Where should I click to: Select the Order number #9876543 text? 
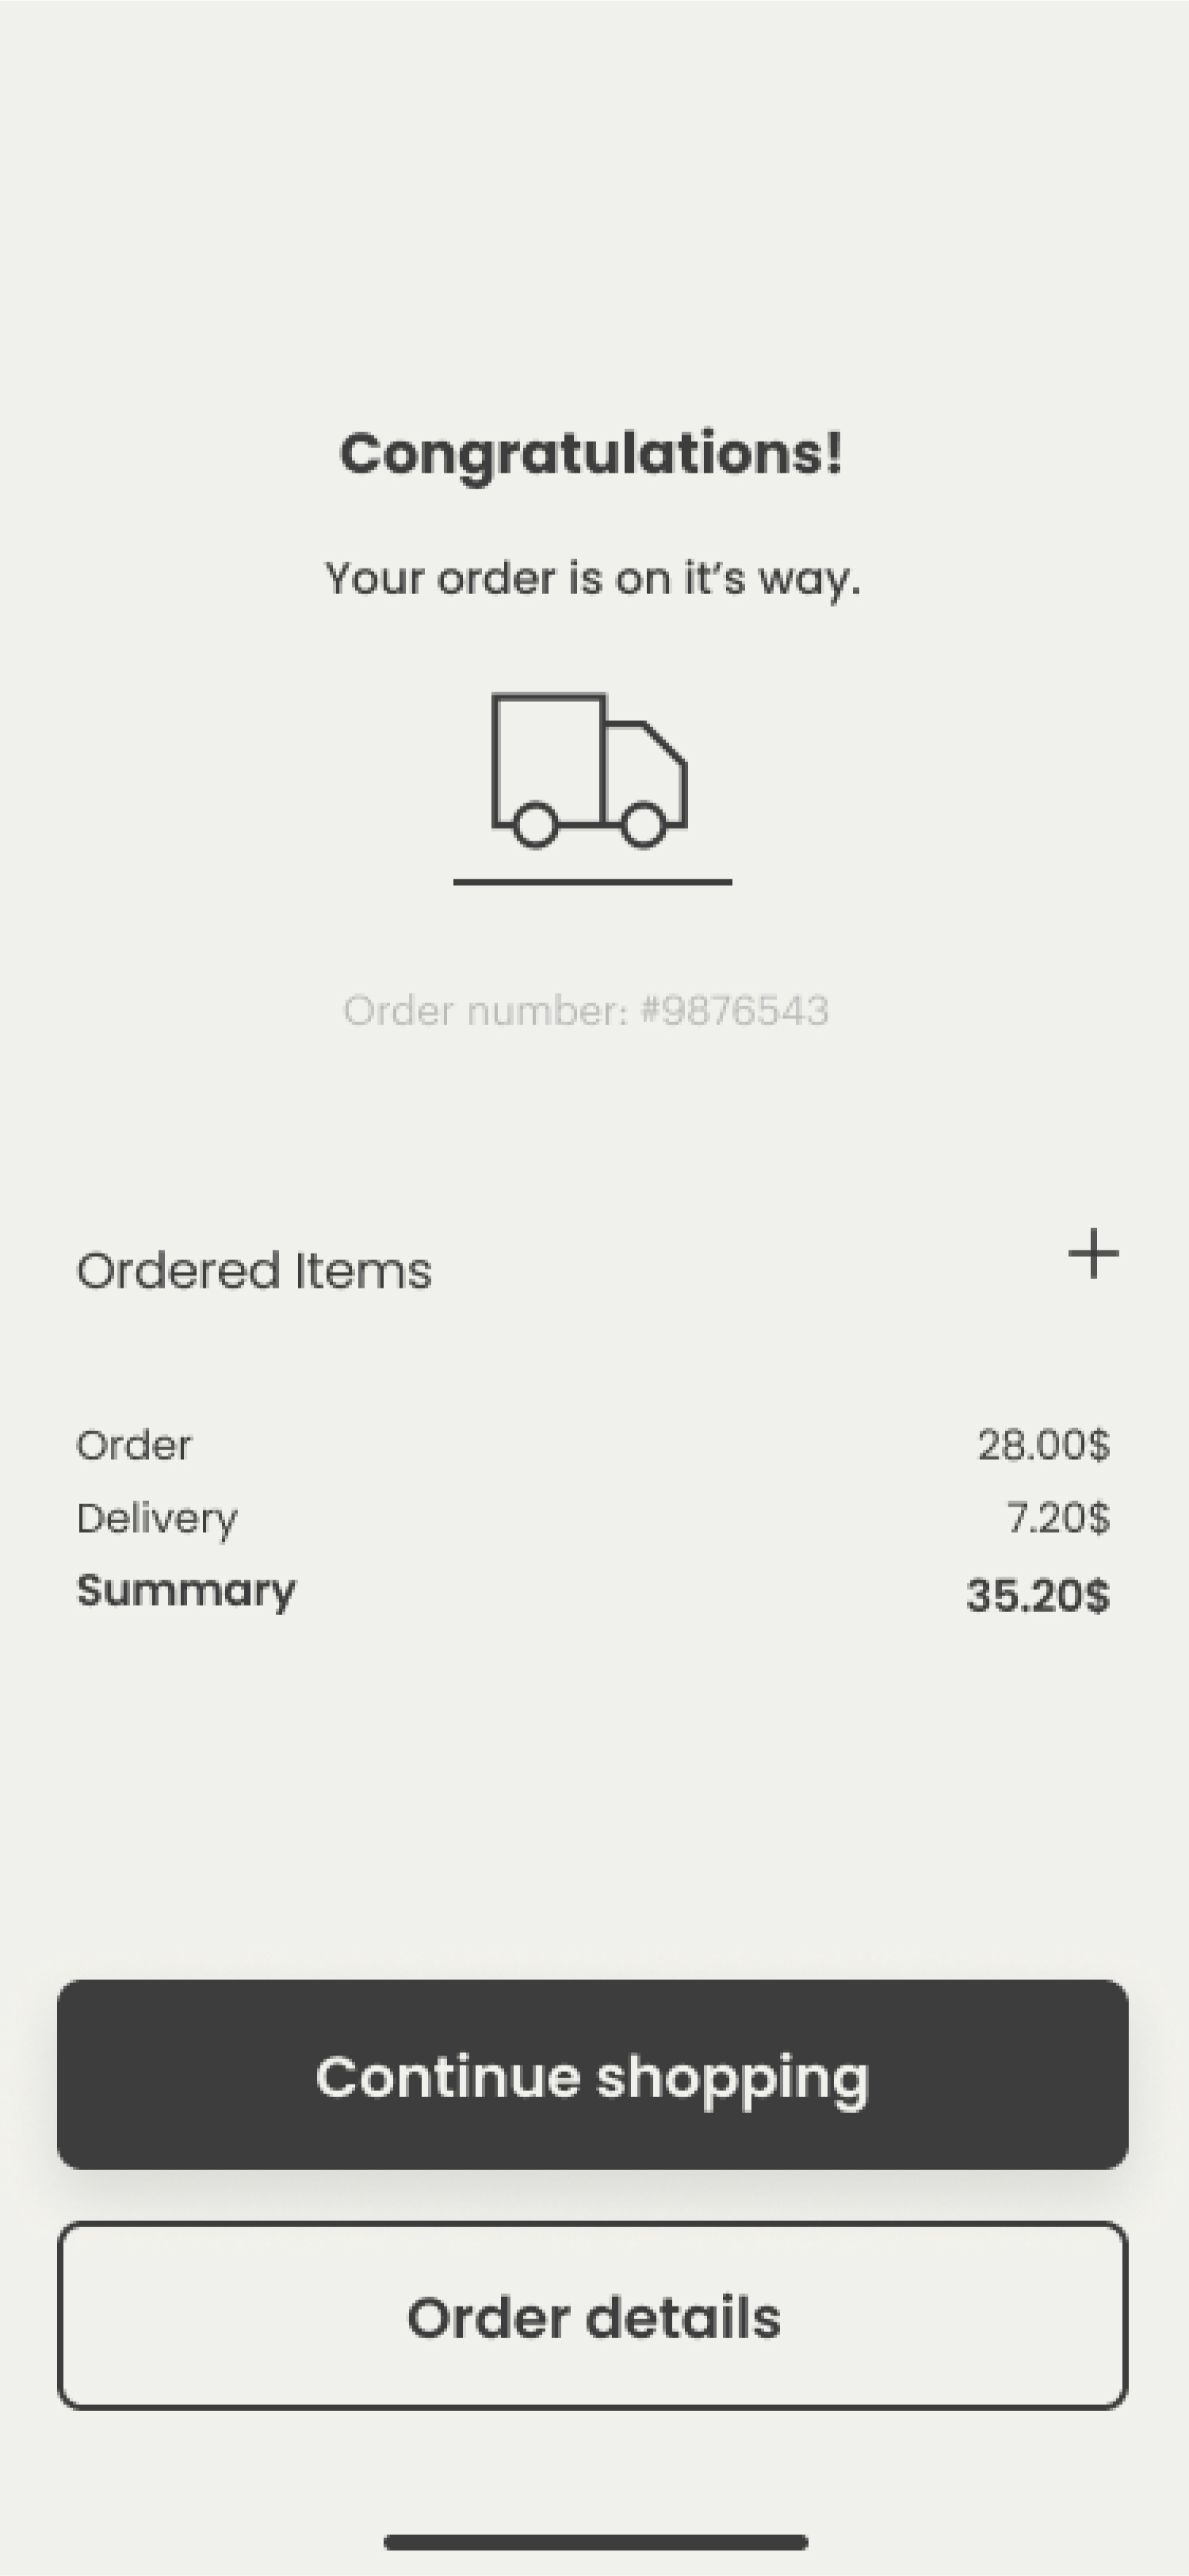(x=586, y=1011)
